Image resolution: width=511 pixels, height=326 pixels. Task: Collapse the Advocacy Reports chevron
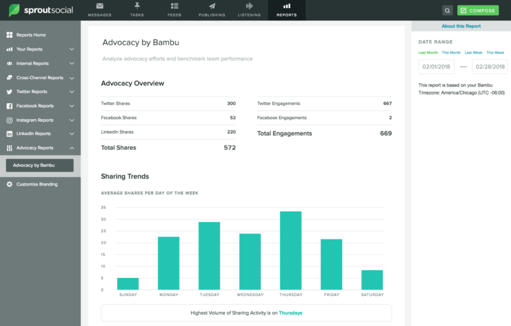click(x=72, y=148)
